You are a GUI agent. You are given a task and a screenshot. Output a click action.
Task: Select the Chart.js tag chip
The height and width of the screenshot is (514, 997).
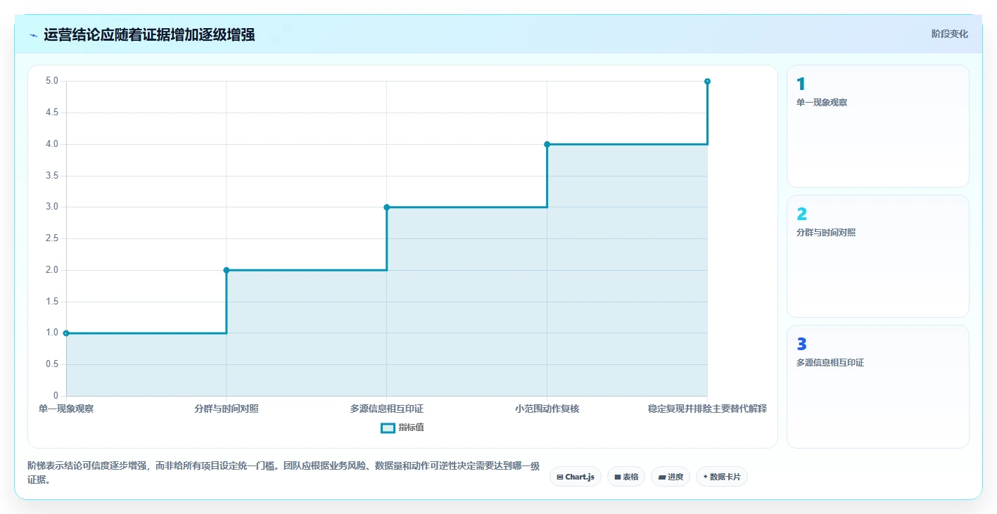click(x=576, y=477)
